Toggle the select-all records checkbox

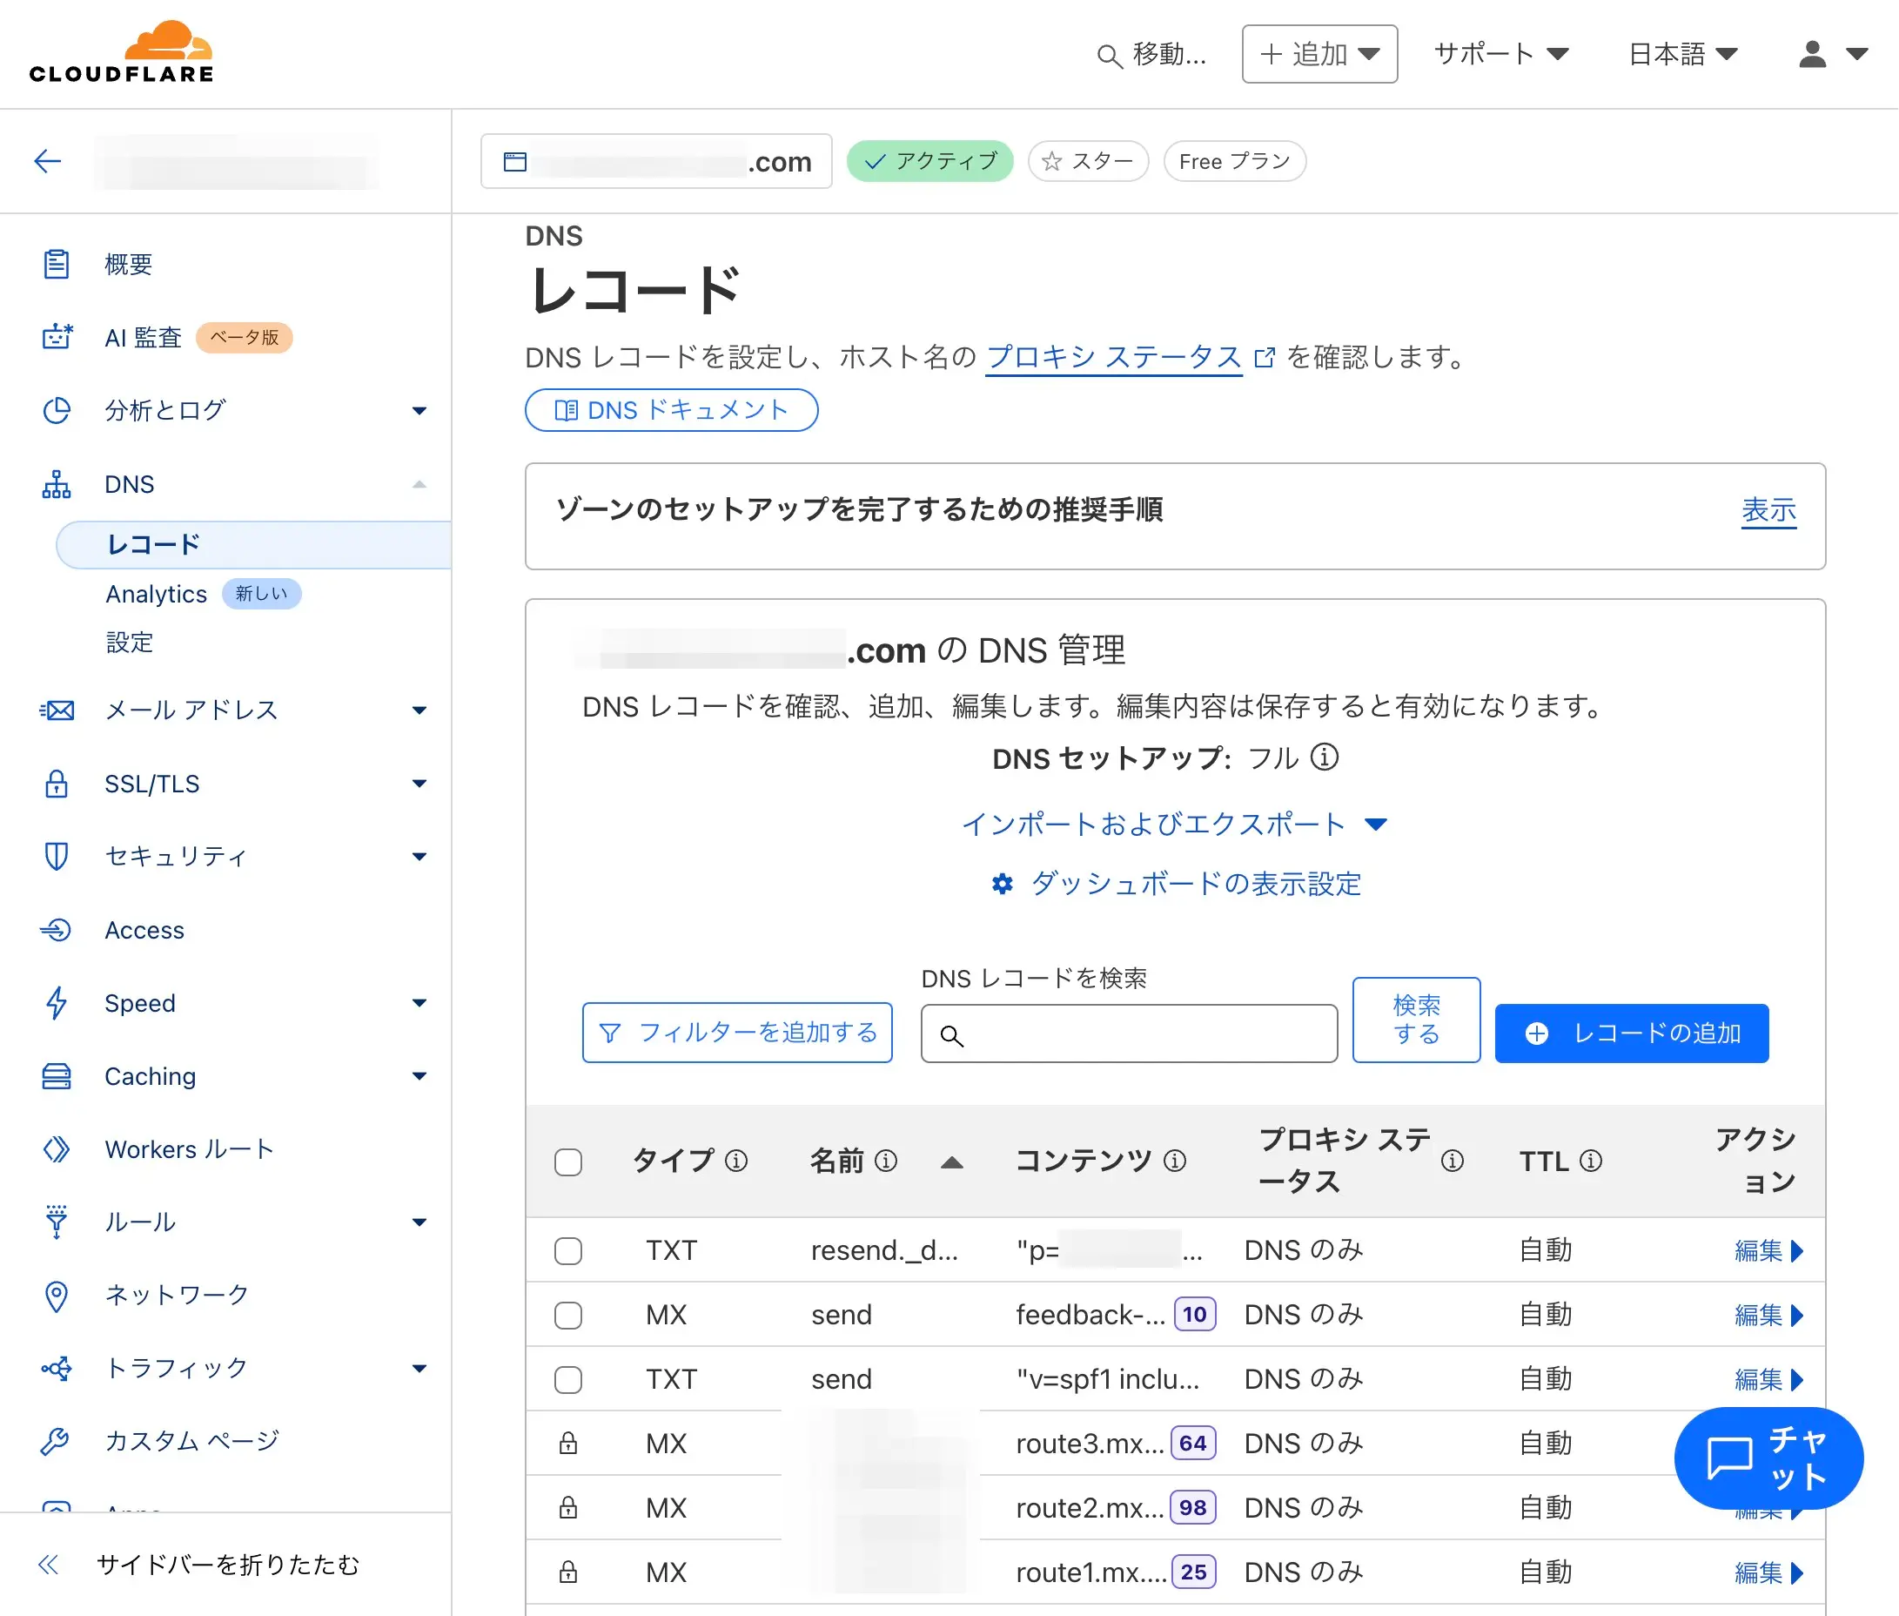pyautogui.click(x=567, y=1161)
